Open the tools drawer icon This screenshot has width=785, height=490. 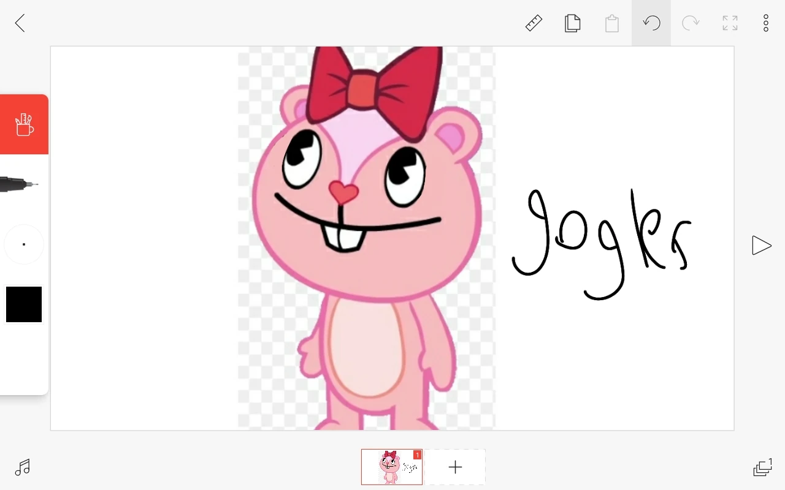(x=24, y=124)
